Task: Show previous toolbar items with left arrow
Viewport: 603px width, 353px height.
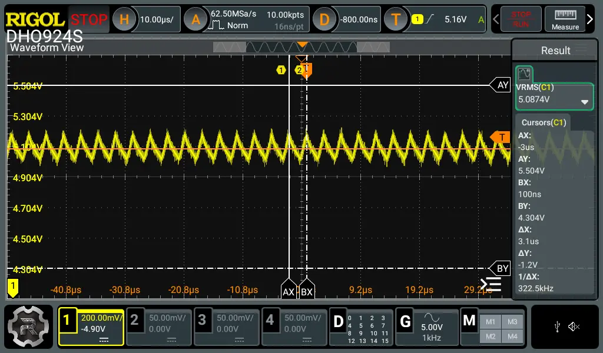Action: pos(496,19)
